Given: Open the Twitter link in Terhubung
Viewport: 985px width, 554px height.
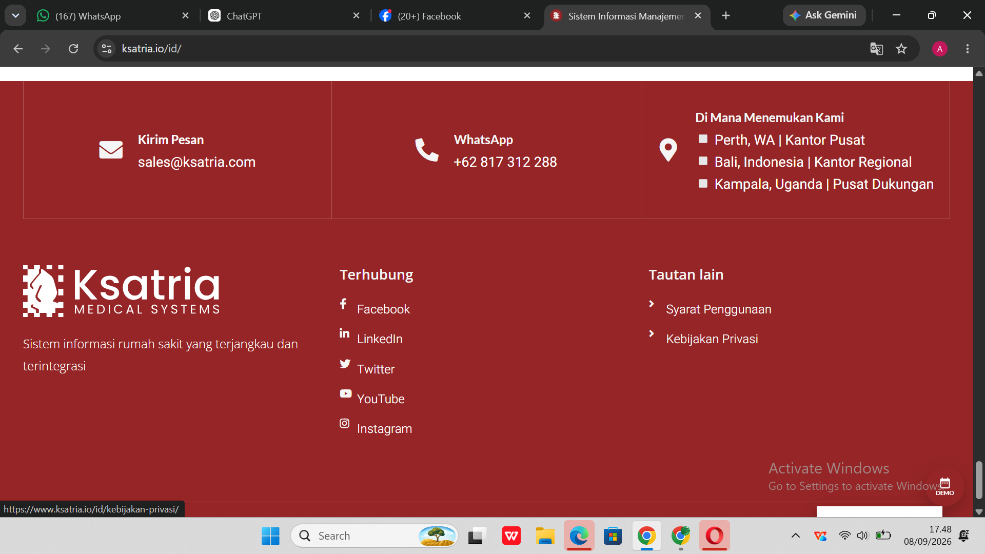Looking at the screenshot, I should [376, 369].
